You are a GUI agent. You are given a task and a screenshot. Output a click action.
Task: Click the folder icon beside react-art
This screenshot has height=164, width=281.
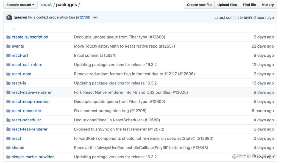pos(8,55)
